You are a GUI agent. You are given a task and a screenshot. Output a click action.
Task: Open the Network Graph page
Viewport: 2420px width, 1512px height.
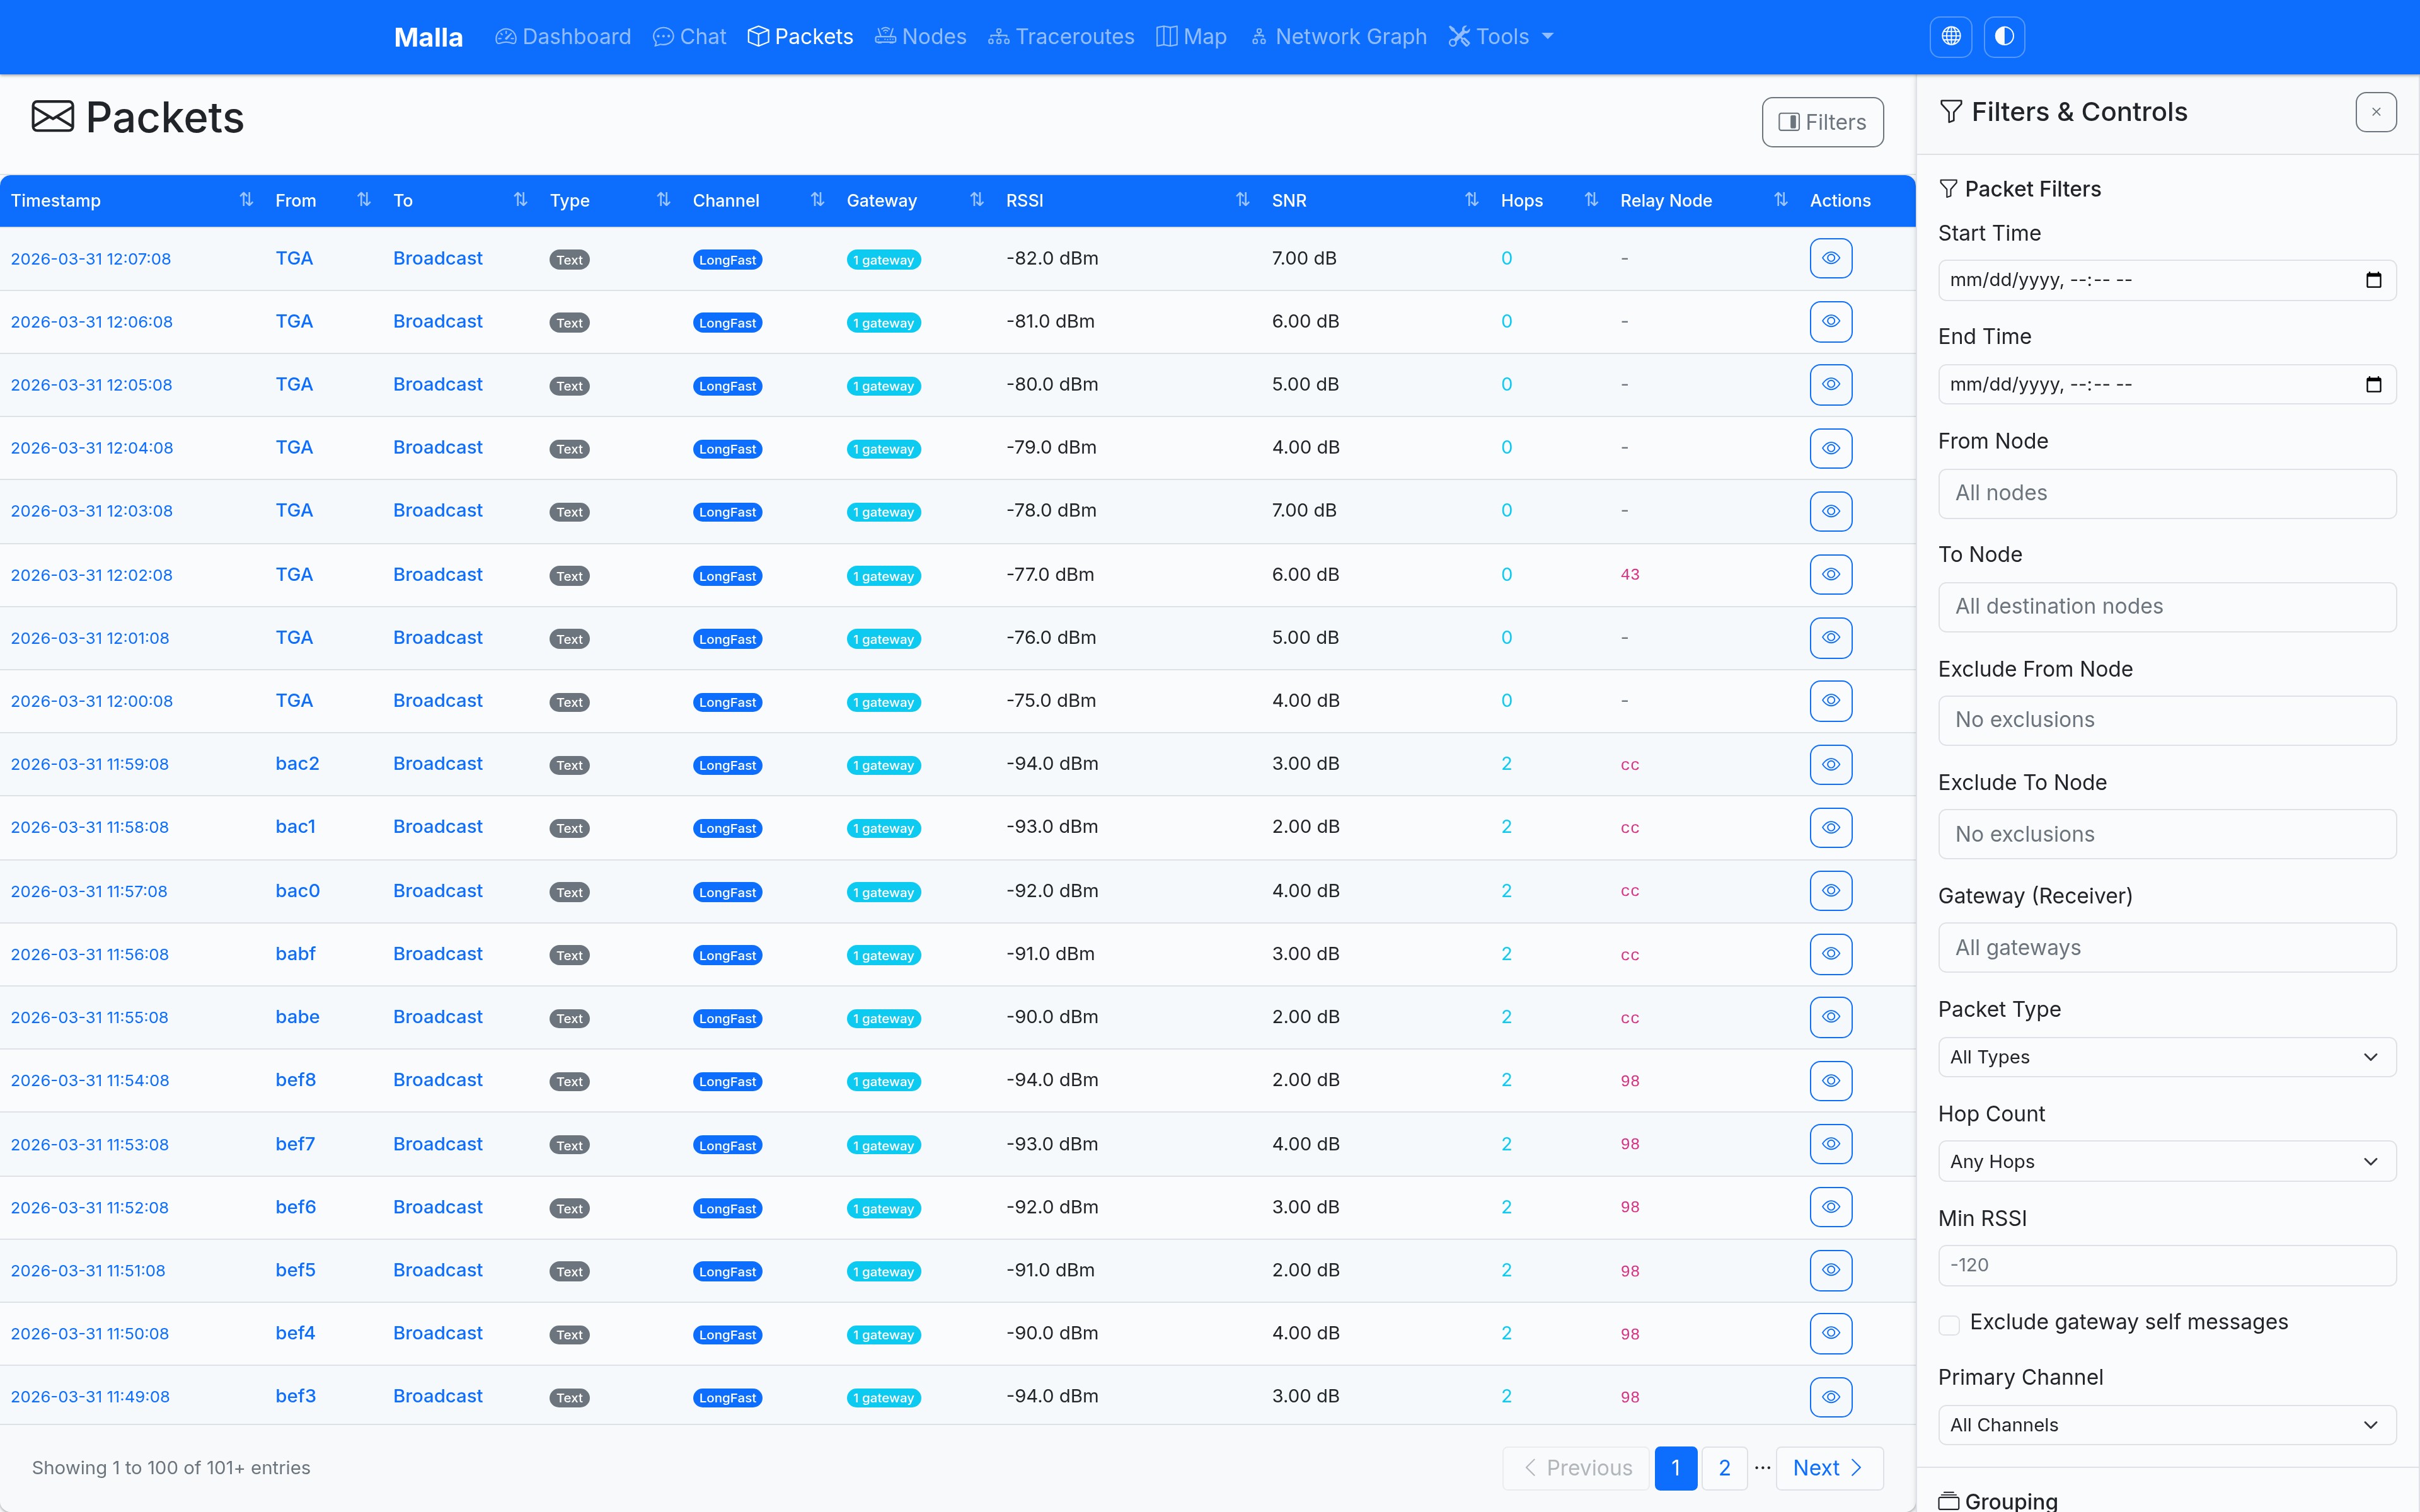pos(1338,37)
